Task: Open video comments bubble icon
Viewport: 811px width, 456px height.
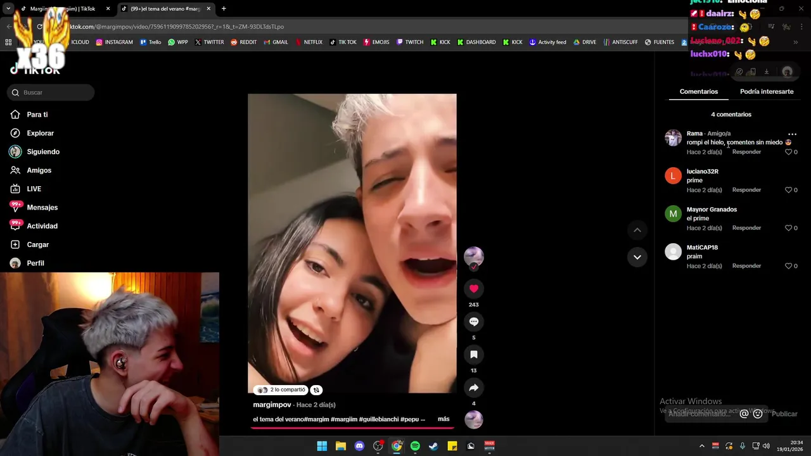Action: point(473,322)
